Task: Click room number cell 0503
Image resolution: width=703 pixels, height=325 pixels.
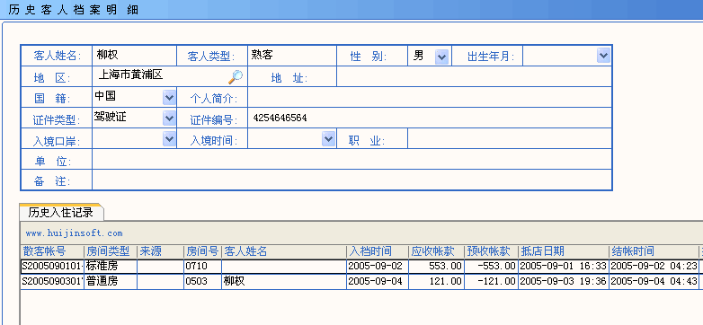Action: (x=202, y=282)
